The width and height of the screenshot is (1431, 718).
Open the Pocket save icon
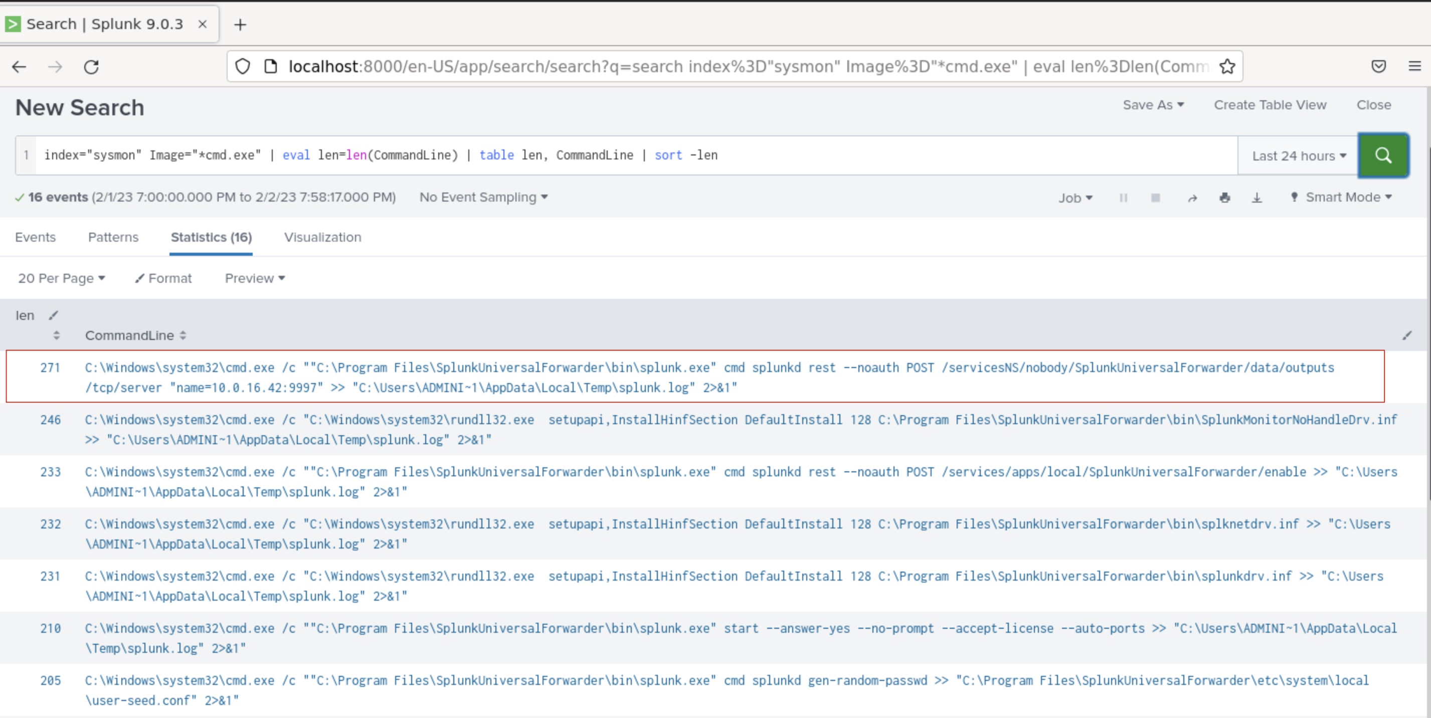point(1379,67)
